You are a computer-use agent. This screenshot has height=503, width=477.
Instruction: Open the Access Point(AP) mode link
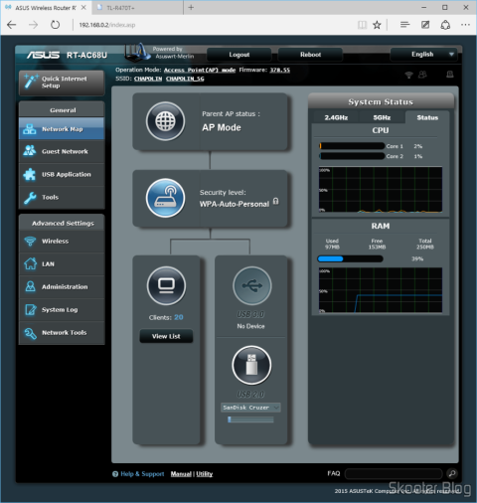click(200, 70)
